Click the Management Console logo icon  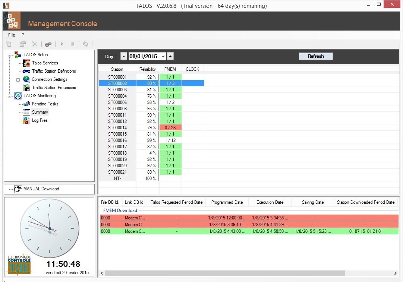coord(12,21)
